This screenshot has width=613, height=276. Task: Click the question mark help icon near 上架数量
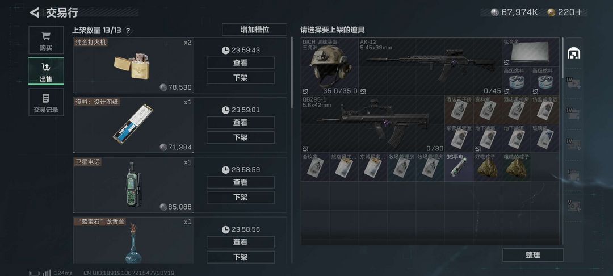click(128, 30)
